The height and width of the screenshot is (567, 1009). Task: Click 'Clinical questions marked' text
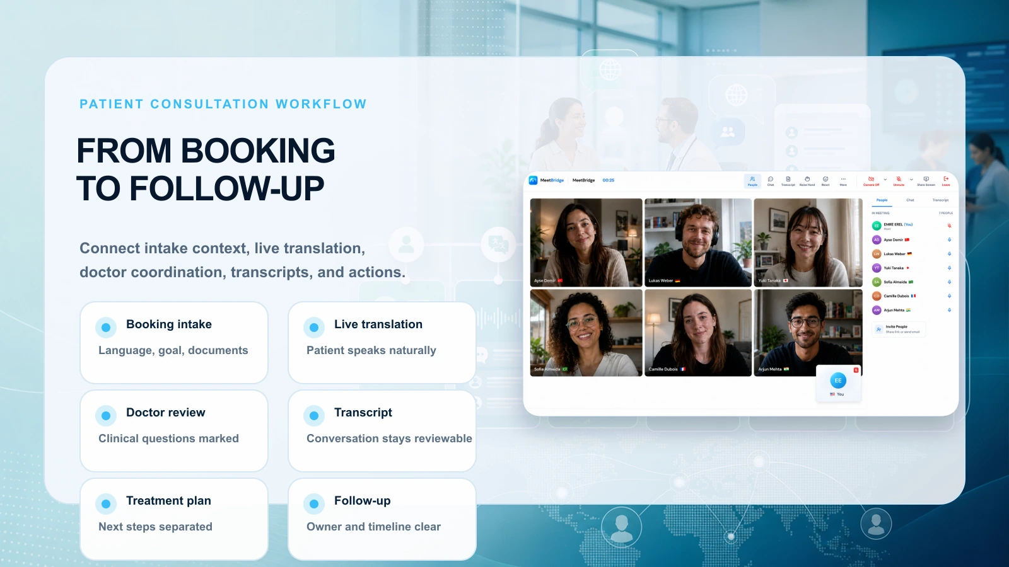coord(168,438)
